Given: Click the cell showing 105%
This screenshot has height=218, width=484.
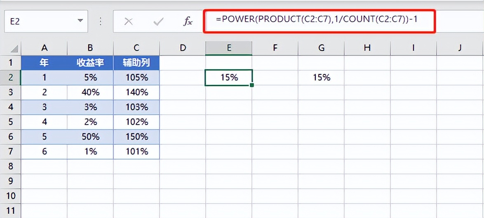Looking at the screenshot, I should click(136, 78).
